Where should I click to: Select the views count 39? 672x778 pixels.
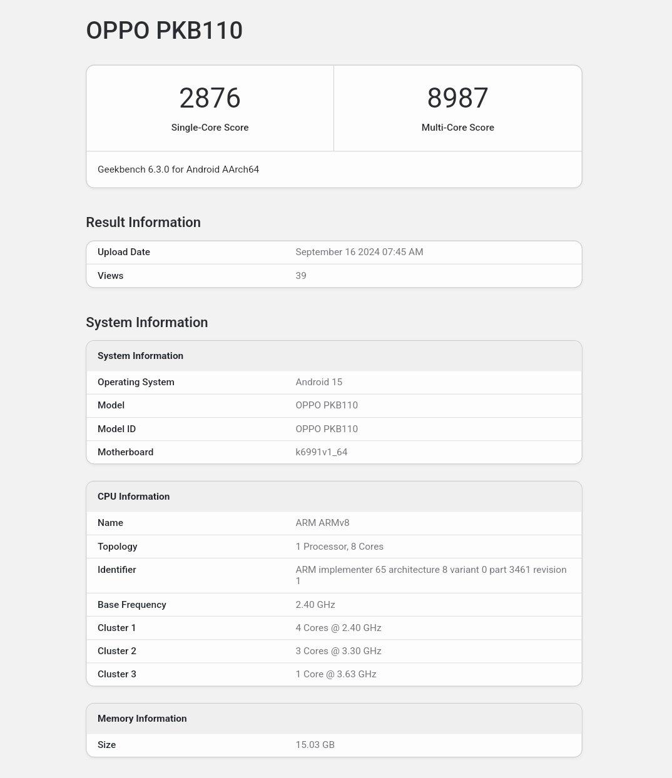[301, 276]
